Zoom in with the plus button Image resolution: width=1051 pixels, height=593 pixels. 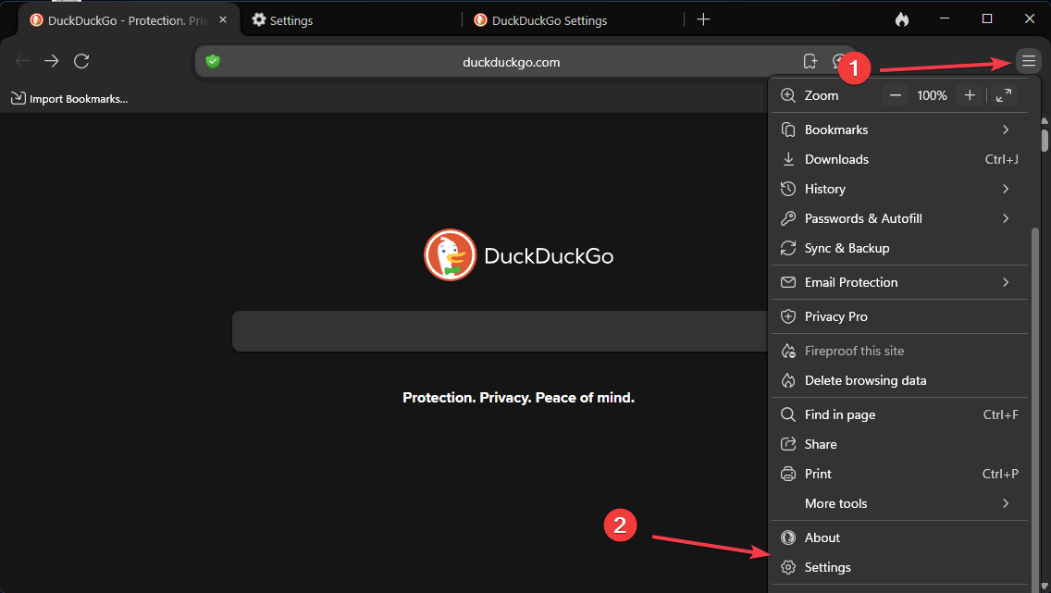tap(970, 95)
